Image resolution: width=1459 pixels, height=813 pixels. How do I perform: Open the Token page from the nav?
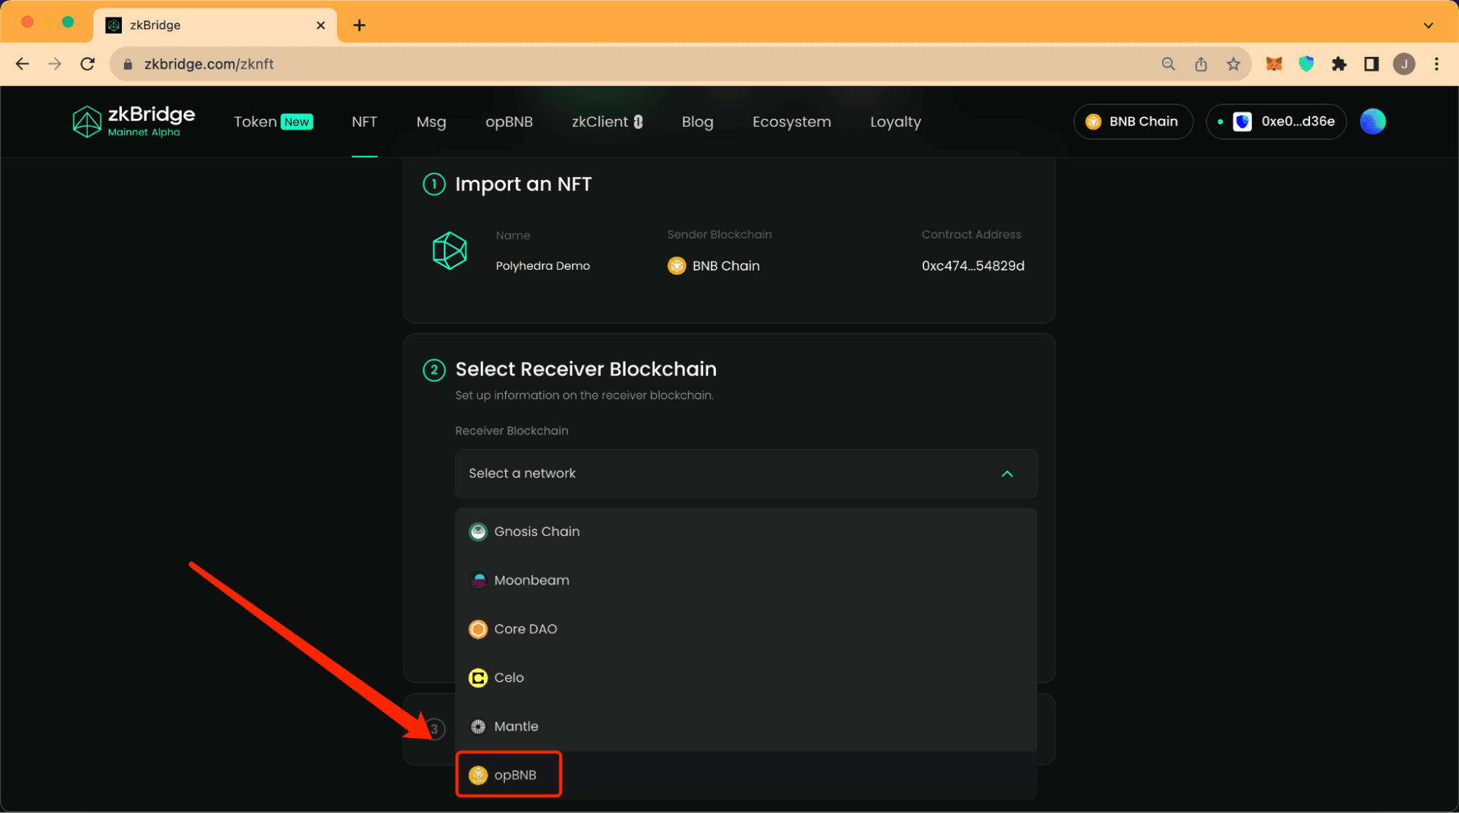tap(273, 122)
